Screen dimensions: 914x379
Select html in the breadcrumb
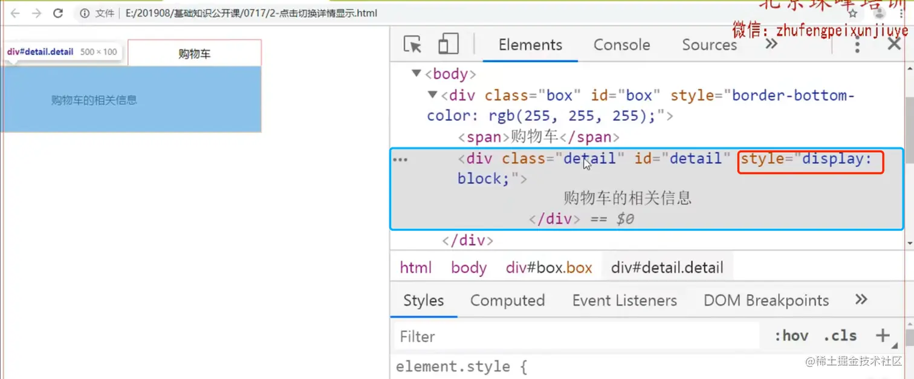click(416, 268)
